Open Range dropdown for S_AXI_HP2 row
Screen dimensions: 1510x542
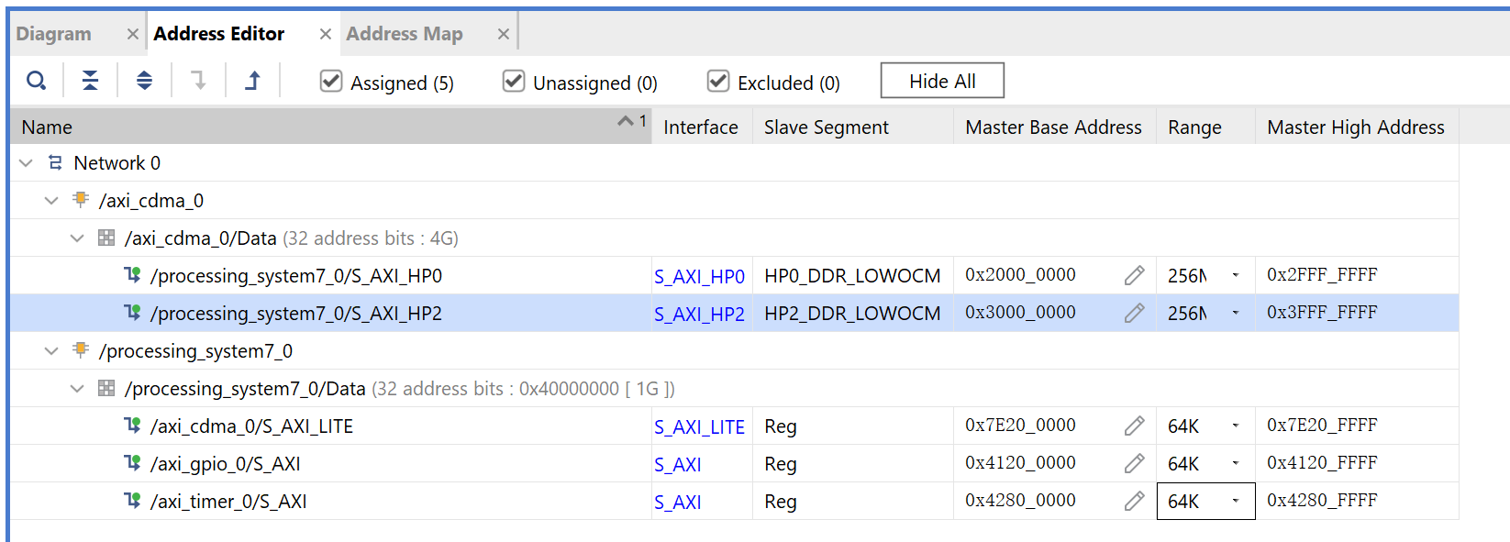(1236, 313)
